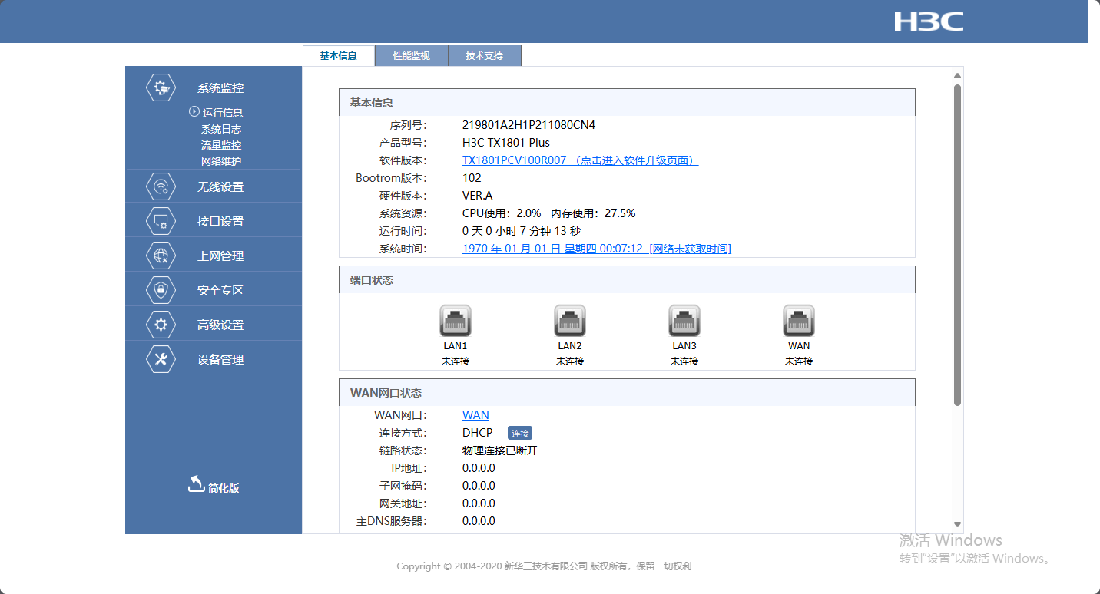Image resolution: width=1100 pixels, height=594 pixels.
Task: Open the WAN interface link
Action: coord(475,414)
